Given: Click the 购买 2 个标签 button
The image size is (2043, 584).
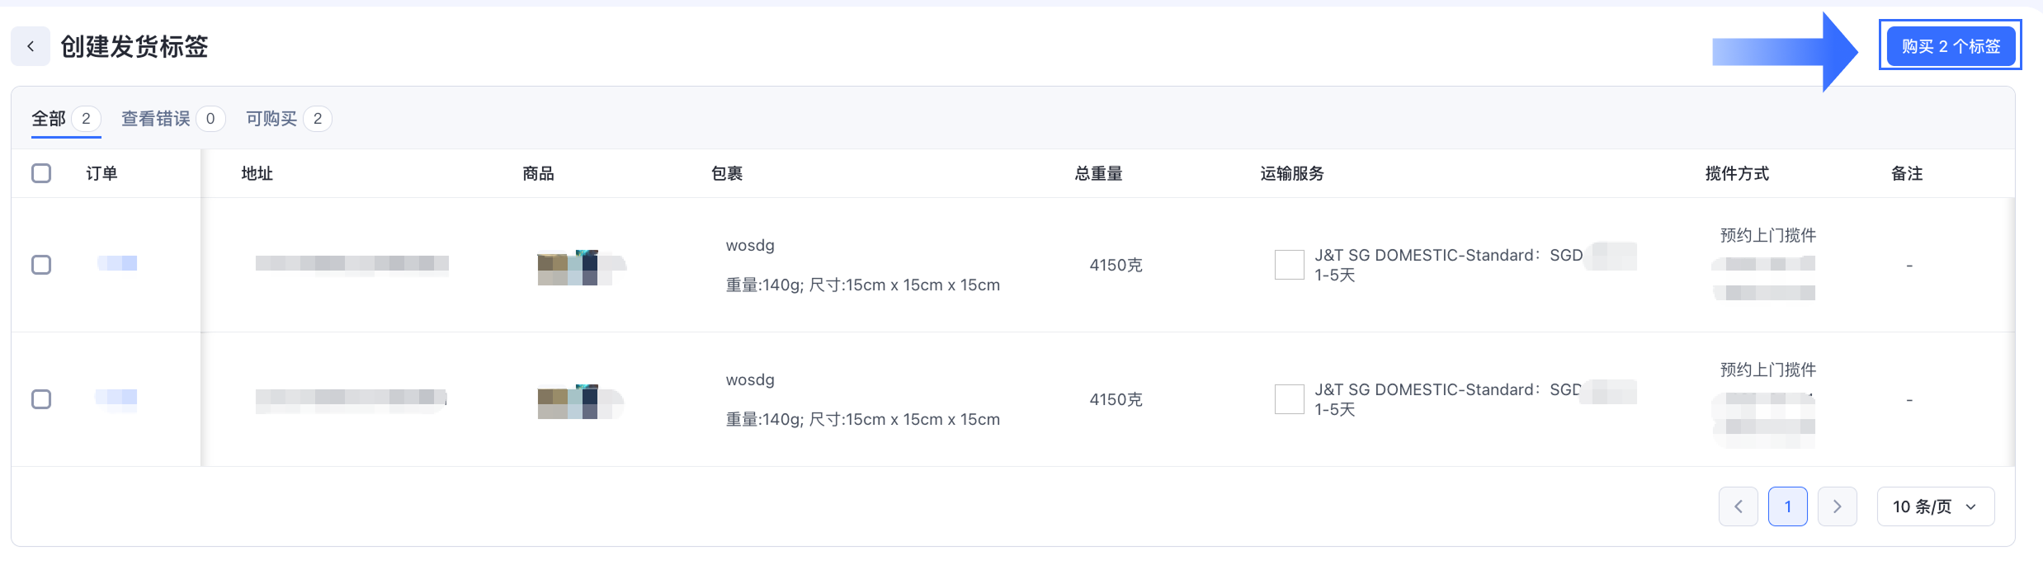Looking at the screenshot, I should coord(1950,46).
